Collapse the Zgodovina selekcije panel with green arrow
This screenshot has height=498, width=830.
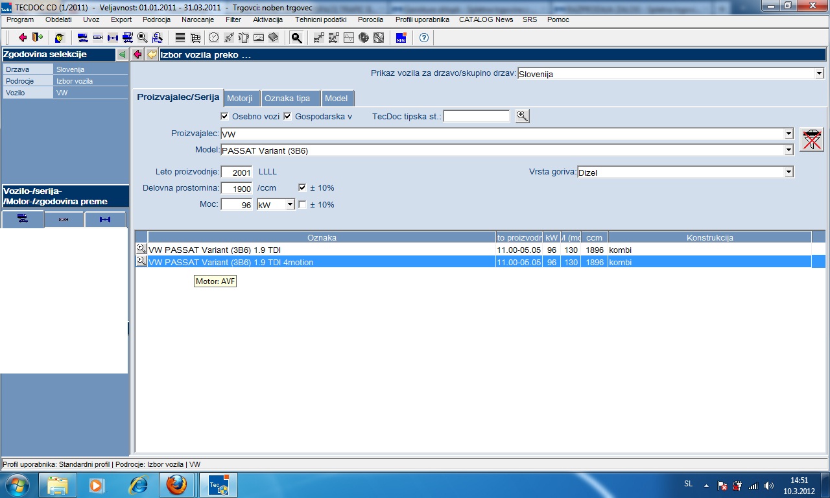pos(121,54)
